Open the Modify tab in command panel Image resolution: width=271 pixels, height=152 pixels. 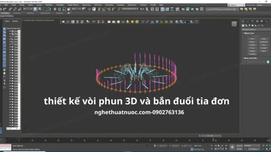248,21
